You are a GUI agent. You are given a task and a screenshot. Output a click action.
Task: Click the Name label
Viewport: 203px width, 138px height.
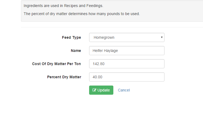point(76,51)
